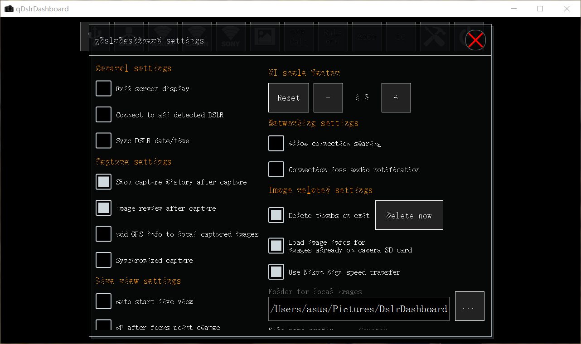This screenshot has width=581, height=344.
Task: Disable Image review after capture
Action: pyautogui.click(x=103, y=208)
